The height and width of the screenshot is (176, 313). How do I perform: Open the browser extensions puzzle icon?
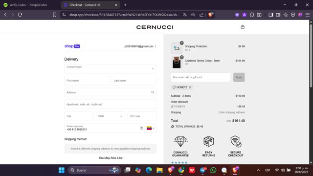(252, 15)
